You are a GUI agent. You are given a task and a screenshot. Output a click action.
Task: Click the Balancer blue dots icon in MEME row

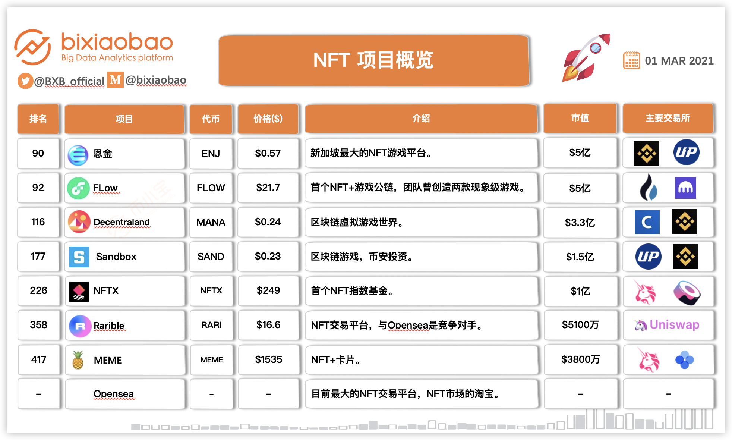tap(685, 360)
